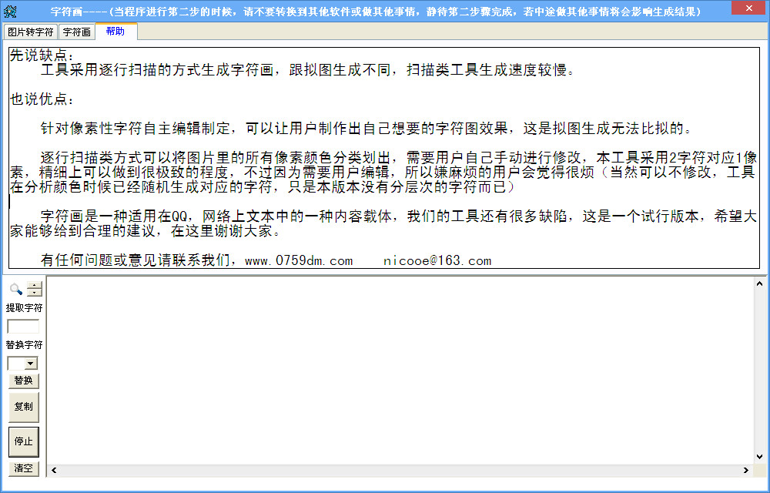Click the horizontal scrollbar left arrow
This screenshot has height=493, width=770.
pyautogui.click(x=52, y=468)
